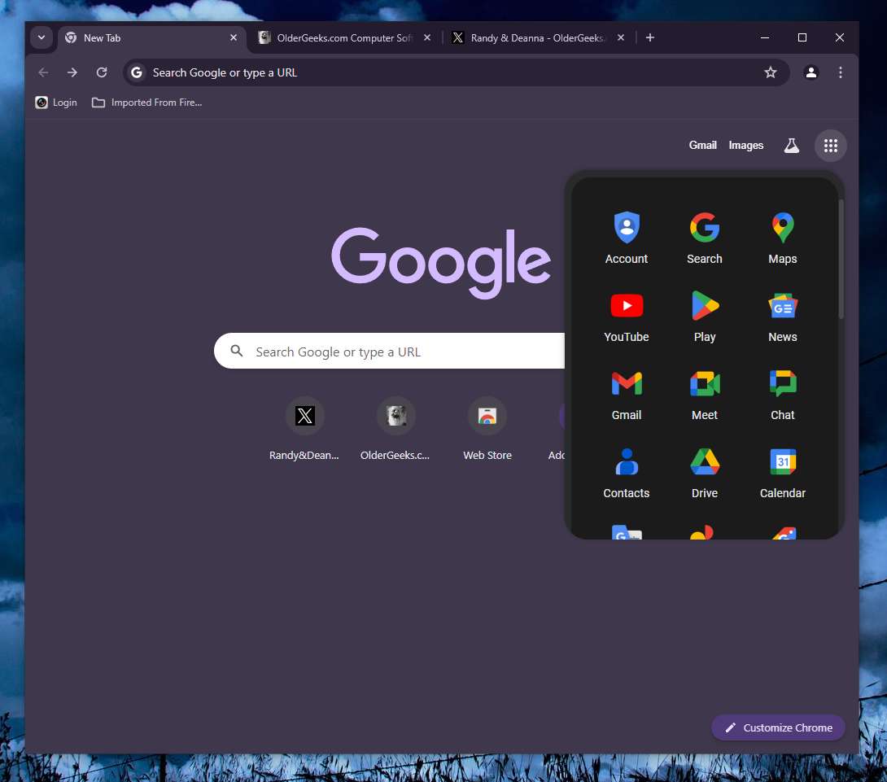Image resolution: width=887 pixels, height=782 pixels.
Task: Open YouTube from the apps panel
Action: coord(627,317)
